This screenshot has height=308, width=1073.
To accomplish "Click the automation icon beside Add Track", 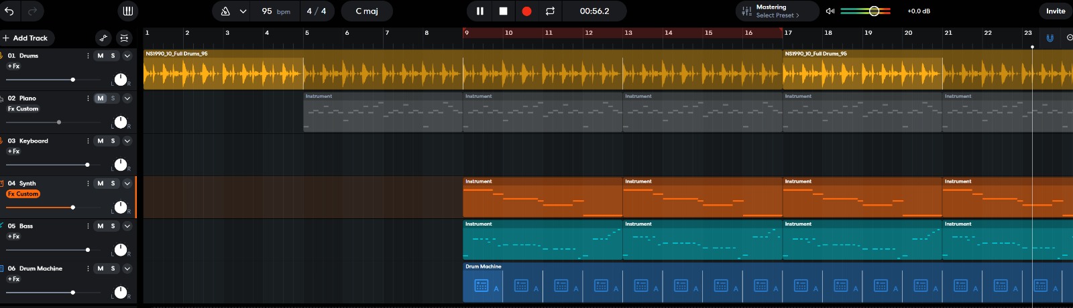I will 103,38.
